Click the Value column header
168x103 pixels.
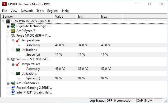65,16
